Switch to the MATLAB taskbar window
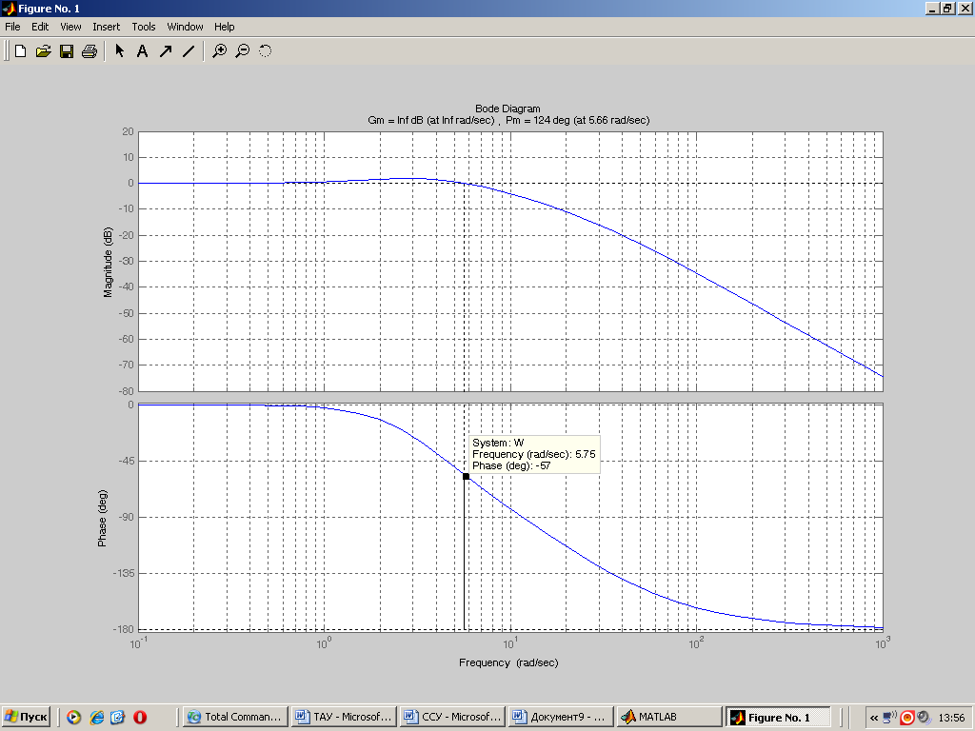The height and width of the screenshot is (731, 975). (x=669, y=717)
